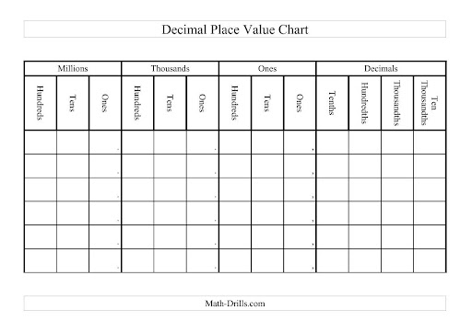
Task: Click the Hundreds header under Millions
Action: pyautogui.click(x=41, y=103)
